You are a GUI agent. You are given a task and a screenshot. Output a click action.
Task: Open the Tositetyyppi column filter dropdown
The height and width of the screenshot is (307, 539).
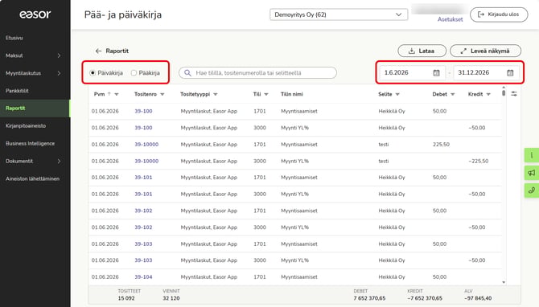tap(215, 95)
